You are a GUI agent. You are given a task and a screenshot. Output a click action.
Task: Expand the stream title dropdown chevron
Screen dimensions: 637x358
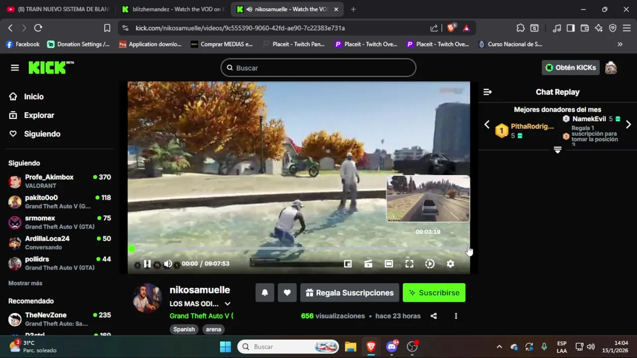click(227, 304)
